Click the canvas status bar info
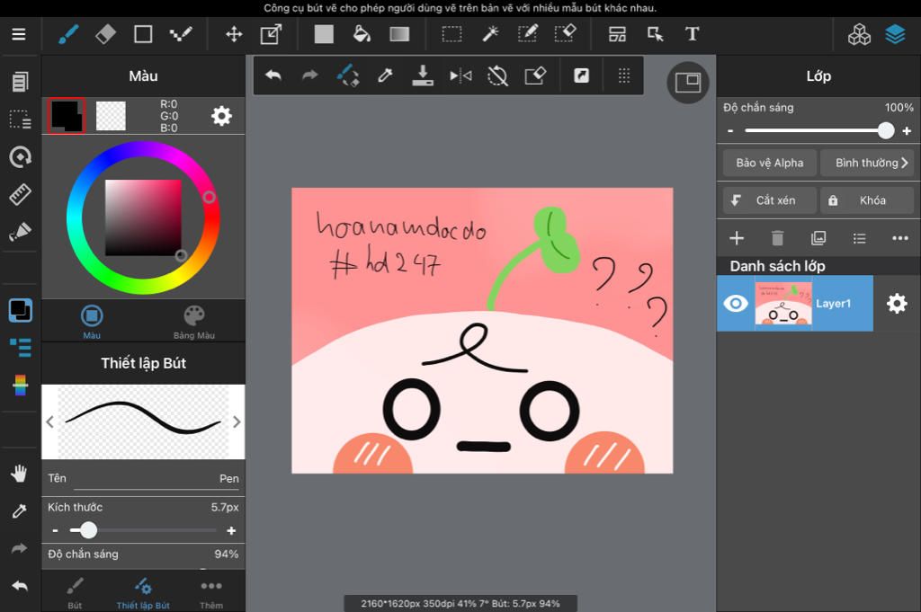The height and width of the screenshot is (612, 921). (460, 603)
